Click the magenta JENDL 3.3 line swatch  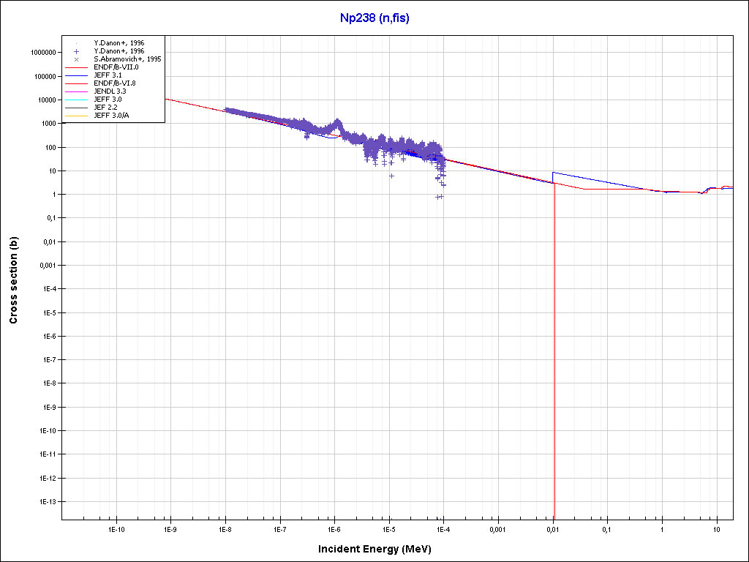click(76, 91)
